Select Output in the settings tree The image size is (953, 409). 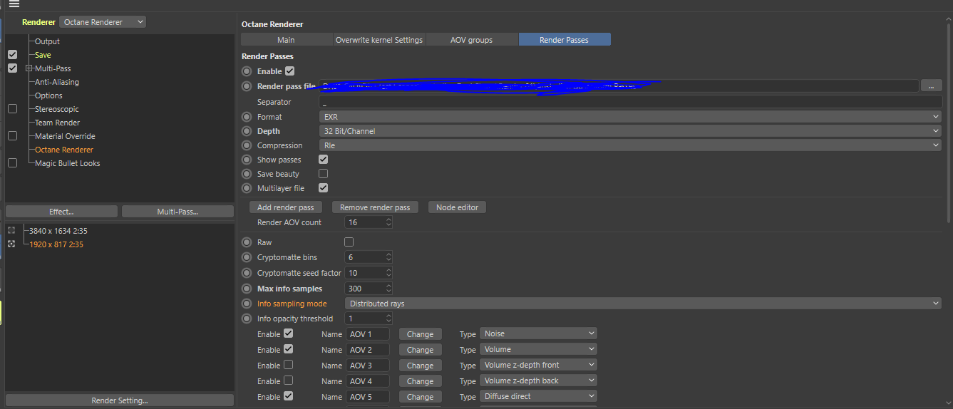pyautogui.click(x=47, y=41)
